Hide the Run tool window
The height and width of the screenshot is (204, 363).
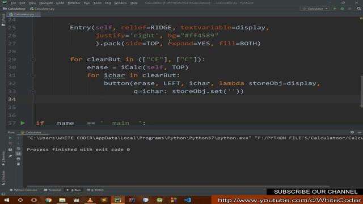[360, 132]
